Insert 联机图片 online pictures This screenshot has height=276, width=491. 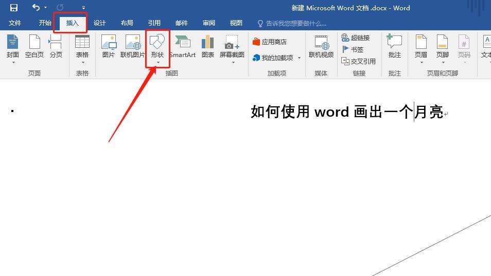click(x=133, y=46)
